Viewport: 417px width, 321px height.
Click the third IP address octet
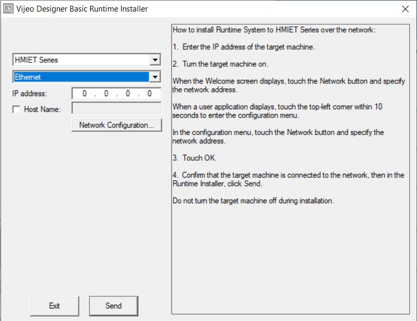coord(128,94)
